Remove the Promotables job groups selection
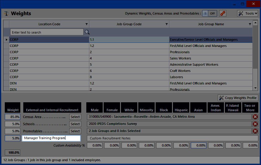Screen dimensions: 261x165 pyautogui.click(x=255, y=131)
